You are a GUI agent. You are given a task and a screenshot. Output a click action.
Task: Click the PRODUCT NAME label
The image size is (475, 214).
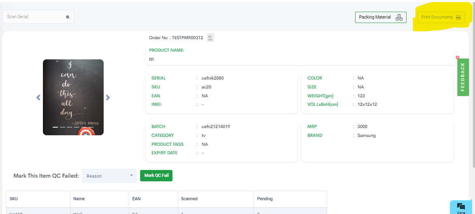point(166,50)
